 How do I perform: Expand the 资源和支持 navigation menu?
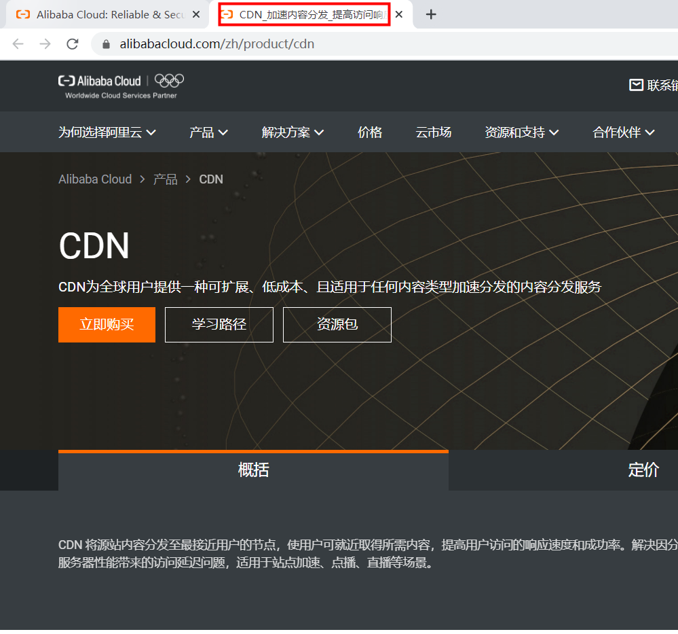pos(521,132)
